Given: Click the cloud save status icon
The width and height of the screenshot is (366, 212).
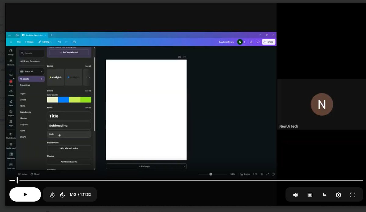Looking at the screenshot, I should tap(74, 42).
